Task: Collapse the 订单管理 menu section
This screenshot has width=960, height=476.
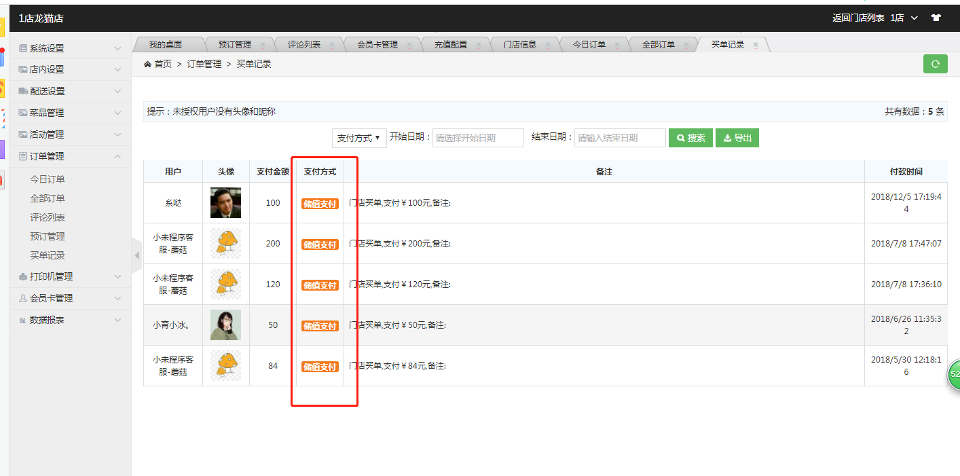Action: [69, 156]
